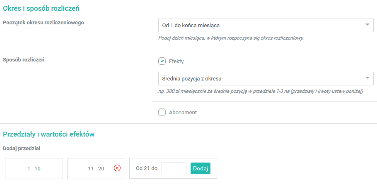Screen dimensions: 377x184
Task: Click the Abonament label text
Action: point(183,112)
